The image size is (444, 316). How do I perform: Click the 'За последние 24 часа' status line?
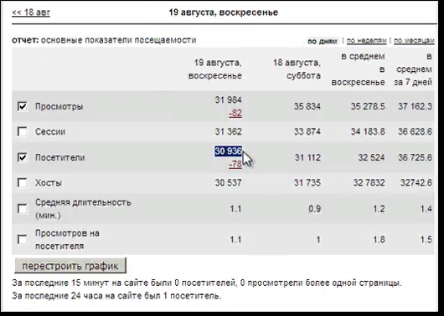pyautogui.click(x=116, y=296)
